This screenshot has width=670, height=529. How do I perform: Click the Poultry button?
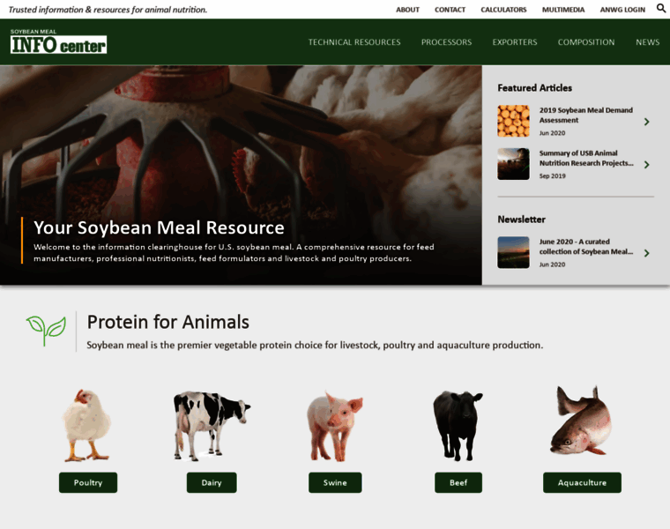point(88,482)
